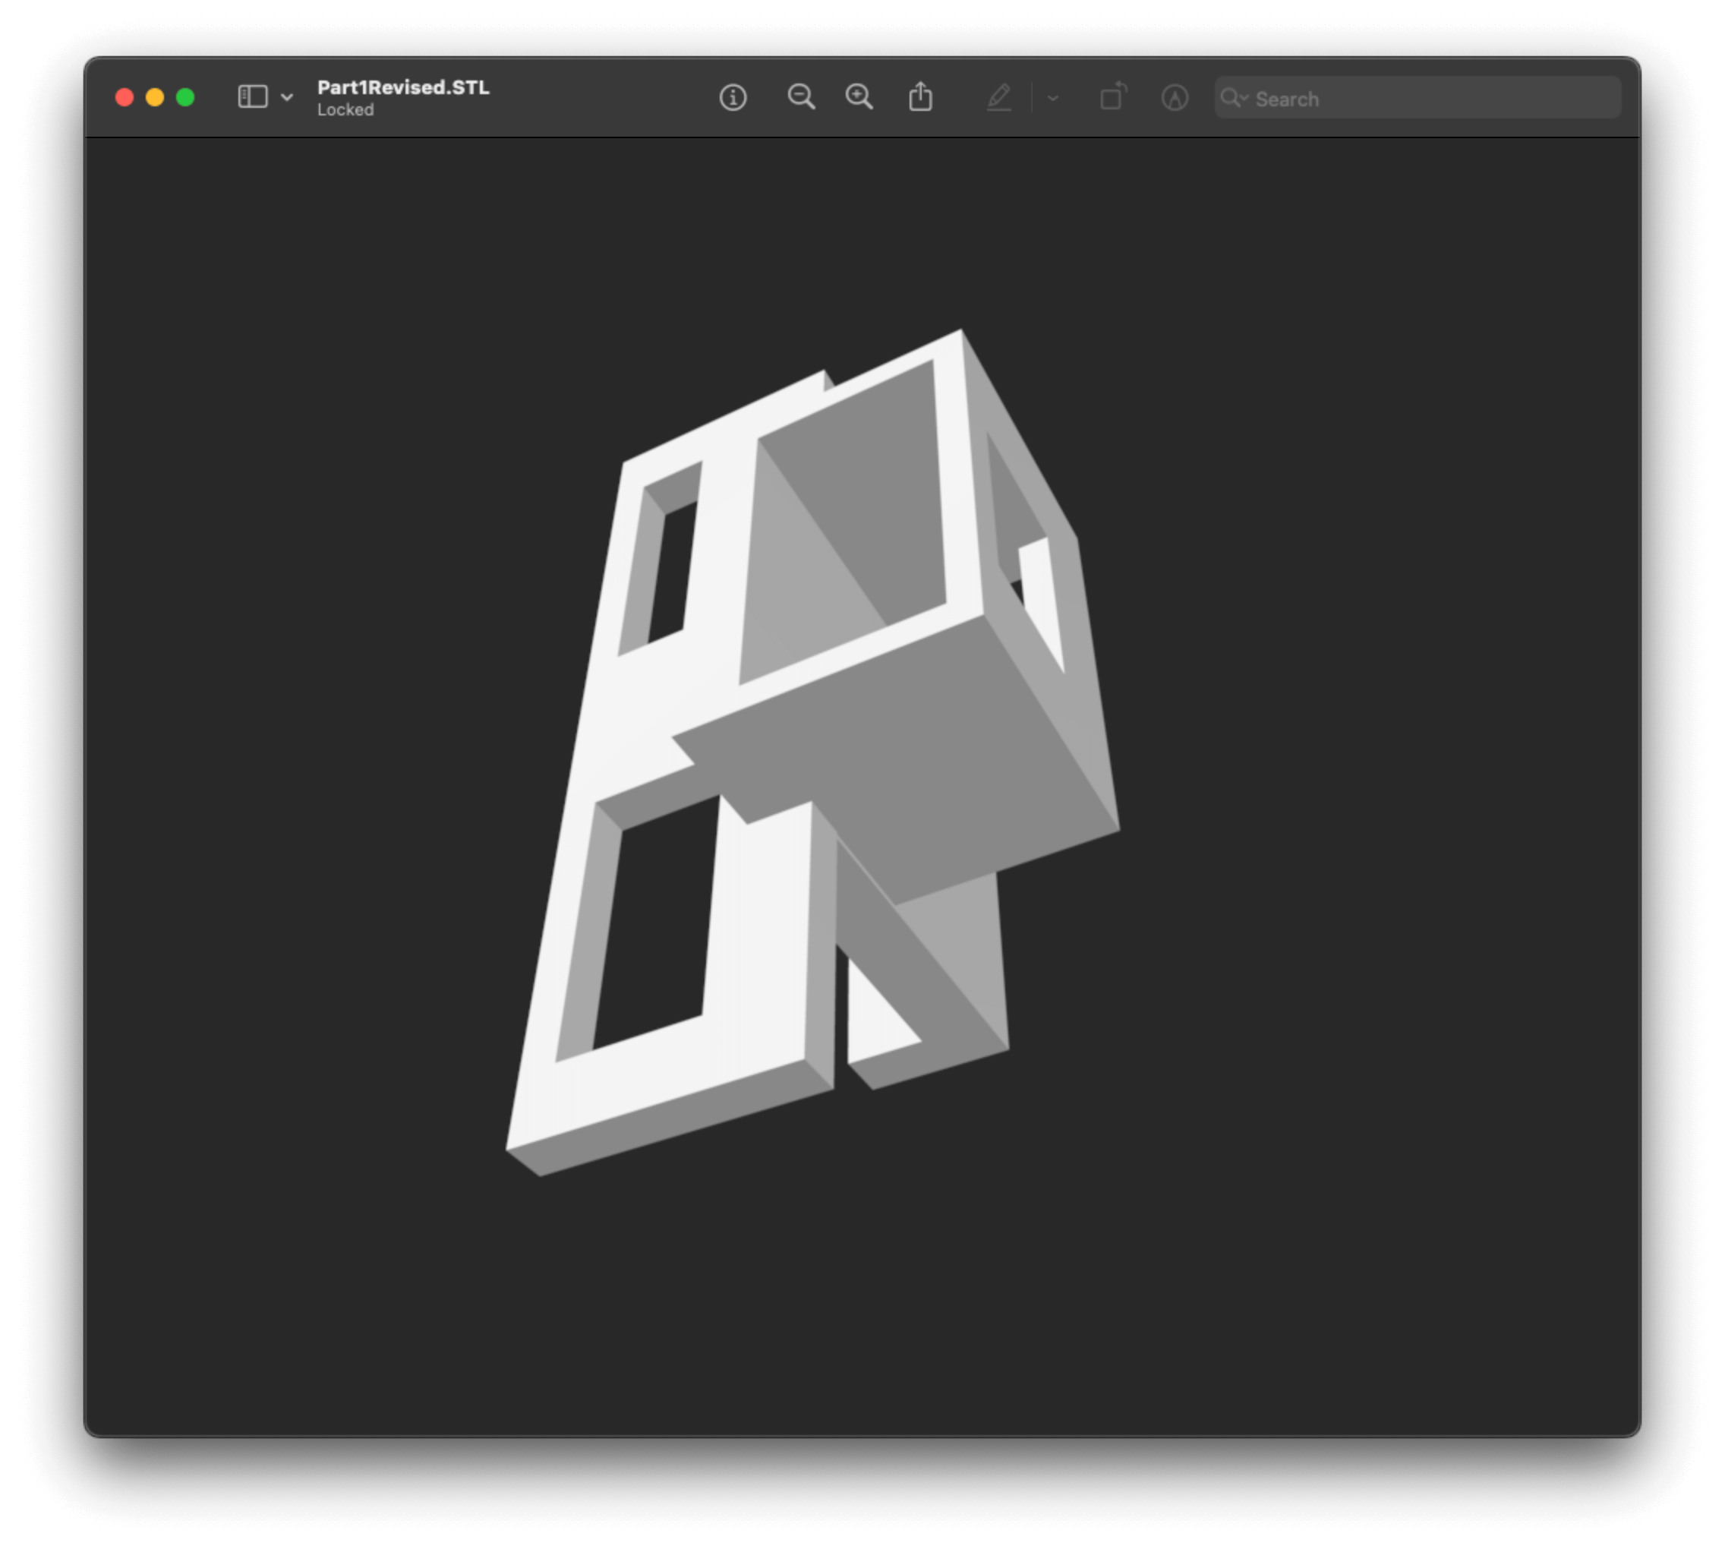Toggle the sidebar panel button
Screen dimensions: 1725x1549
[x=253, y=97]
